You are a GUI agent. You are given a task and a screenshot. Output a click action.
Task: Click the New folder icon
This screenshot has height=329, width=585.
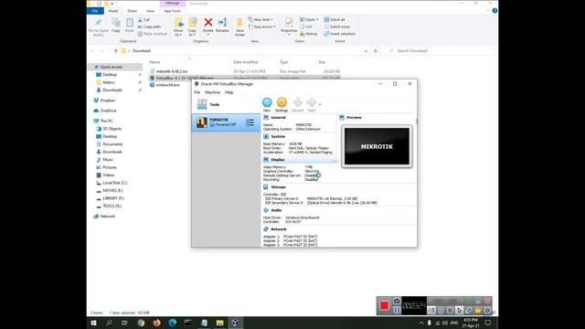[x=239, y=23]
